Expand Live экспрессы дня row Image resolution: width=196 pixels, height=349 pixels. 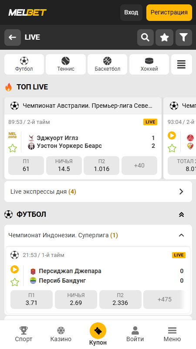98,192
